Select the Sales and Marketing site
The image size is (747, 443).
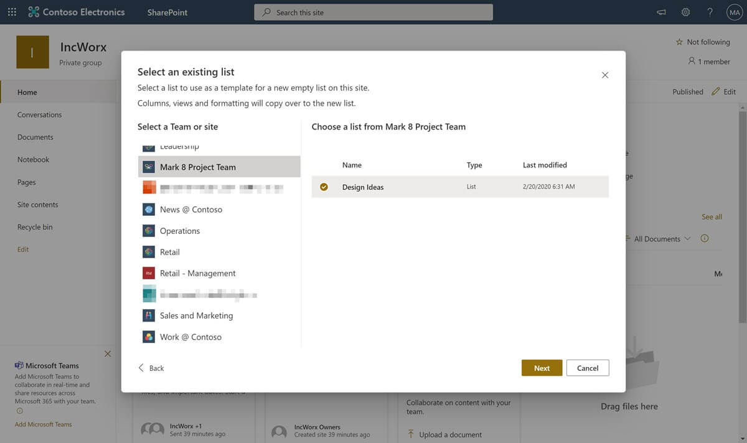(x=219, y=315)
